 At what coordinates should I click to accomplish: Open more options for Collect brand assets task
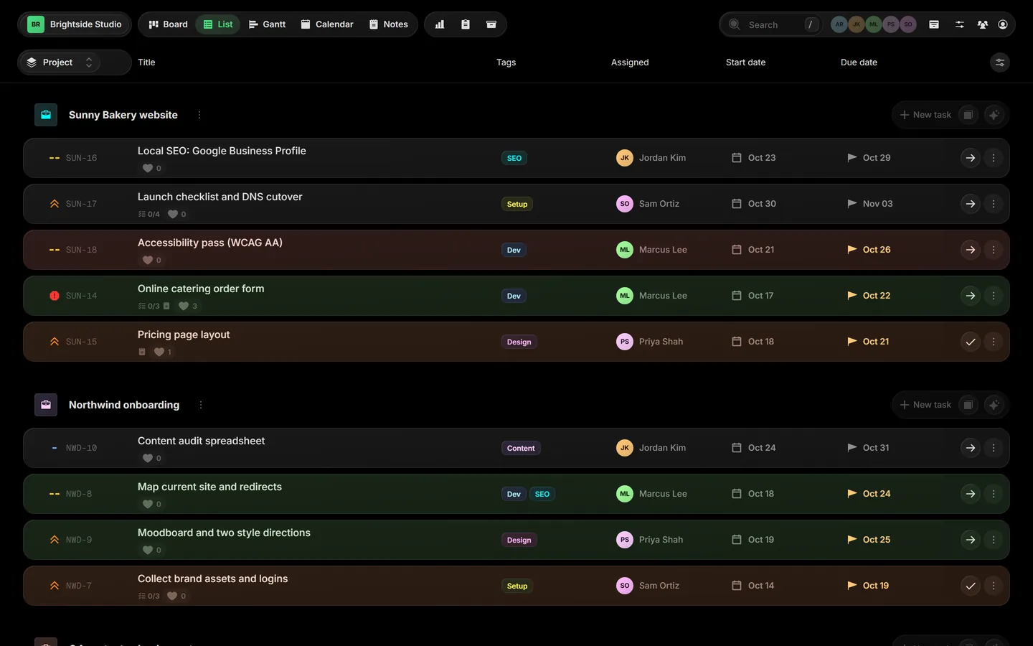(994, 586)
